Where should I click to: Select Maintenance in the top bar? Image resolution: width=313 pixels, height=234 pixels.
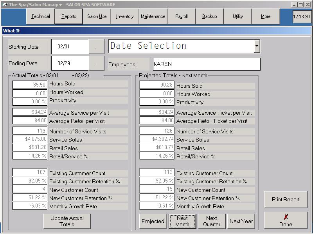tap(153, 17)
